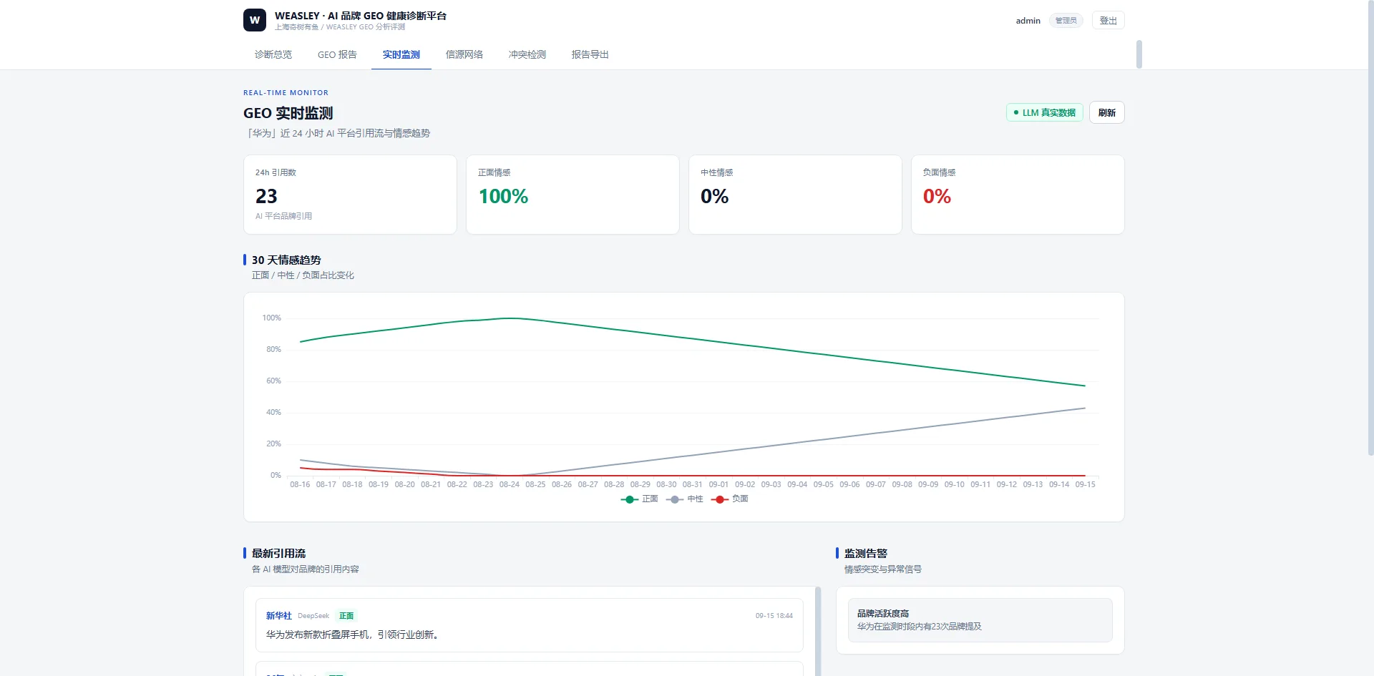Open the 新华社 citation source link

(278, 615)
